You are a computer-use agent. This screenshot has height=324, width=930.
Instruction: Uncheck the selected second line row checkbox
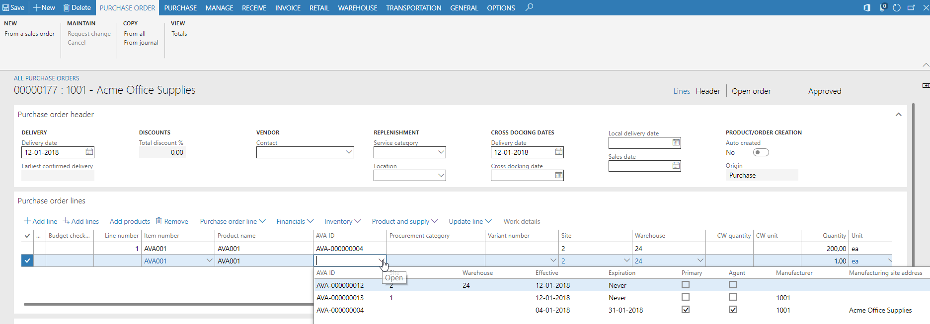27,260
